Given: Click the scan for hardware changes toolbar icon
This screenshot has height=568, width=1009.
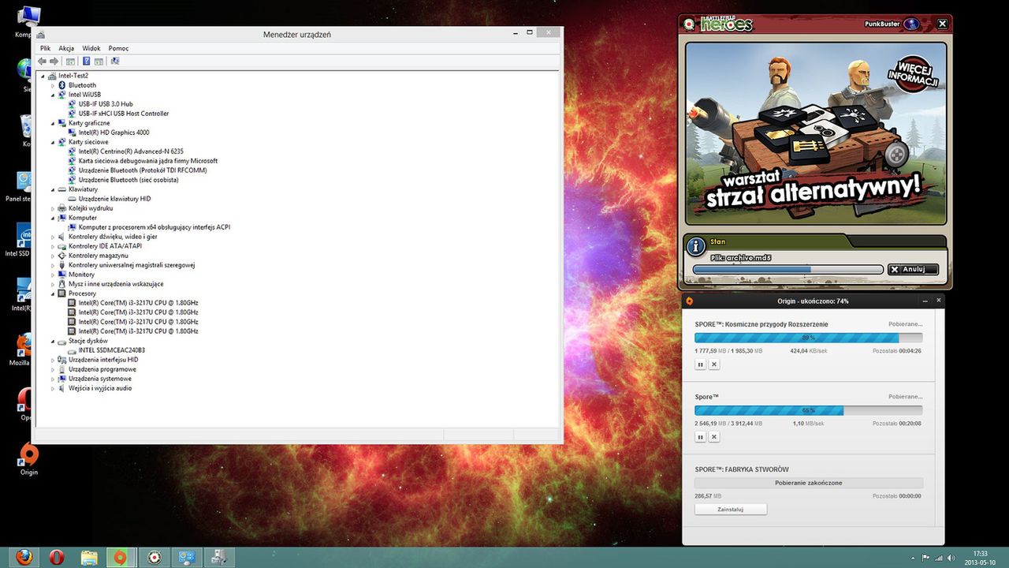Looking at the screenshot, I should 115,61.
